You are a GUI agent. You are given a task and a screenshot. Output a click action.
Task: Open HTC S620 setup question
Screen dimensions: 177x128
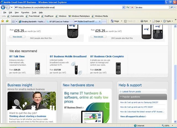coord(136,107)
